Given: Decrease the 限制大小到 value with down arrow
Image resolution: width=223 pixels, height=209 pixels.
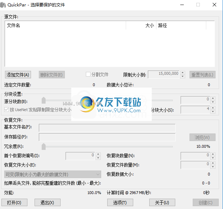Looking at the screenshot, I should (182, 76).
